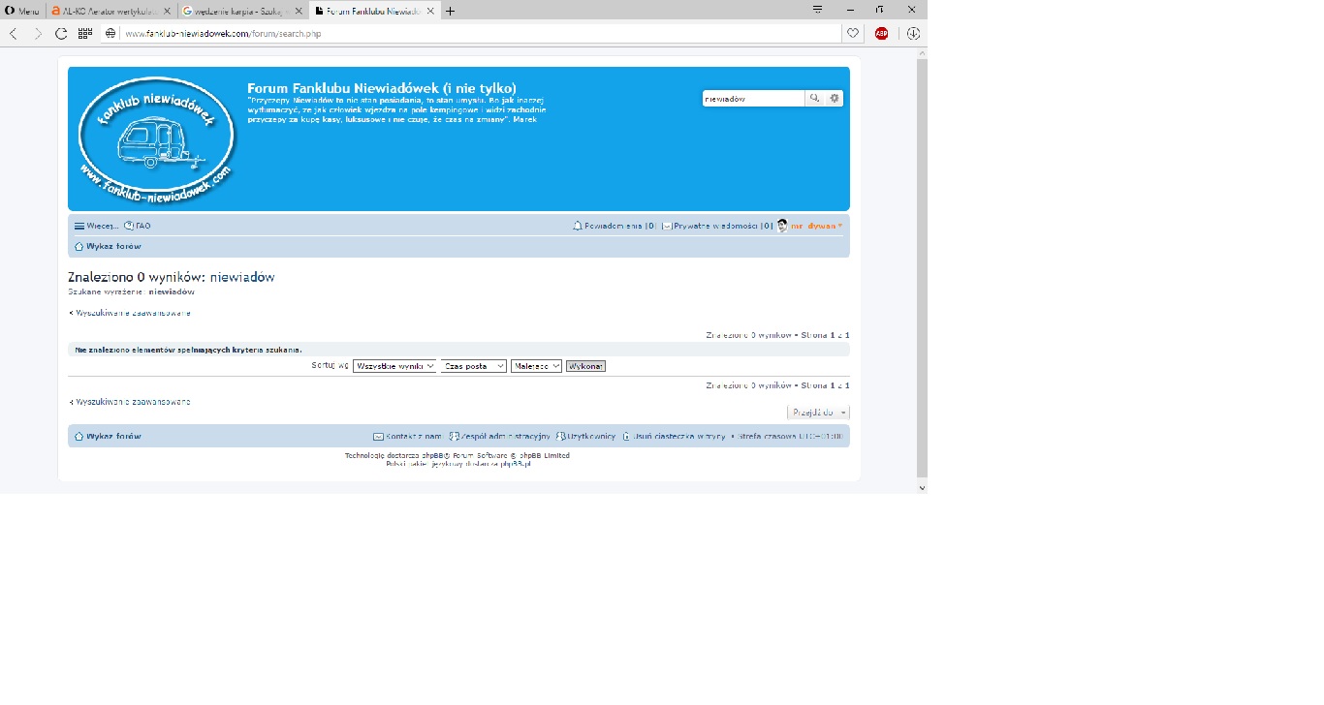Bookmark this page with the heart icon
The height and width of the screenshot is (705, 1324).
tap(853, 33)
